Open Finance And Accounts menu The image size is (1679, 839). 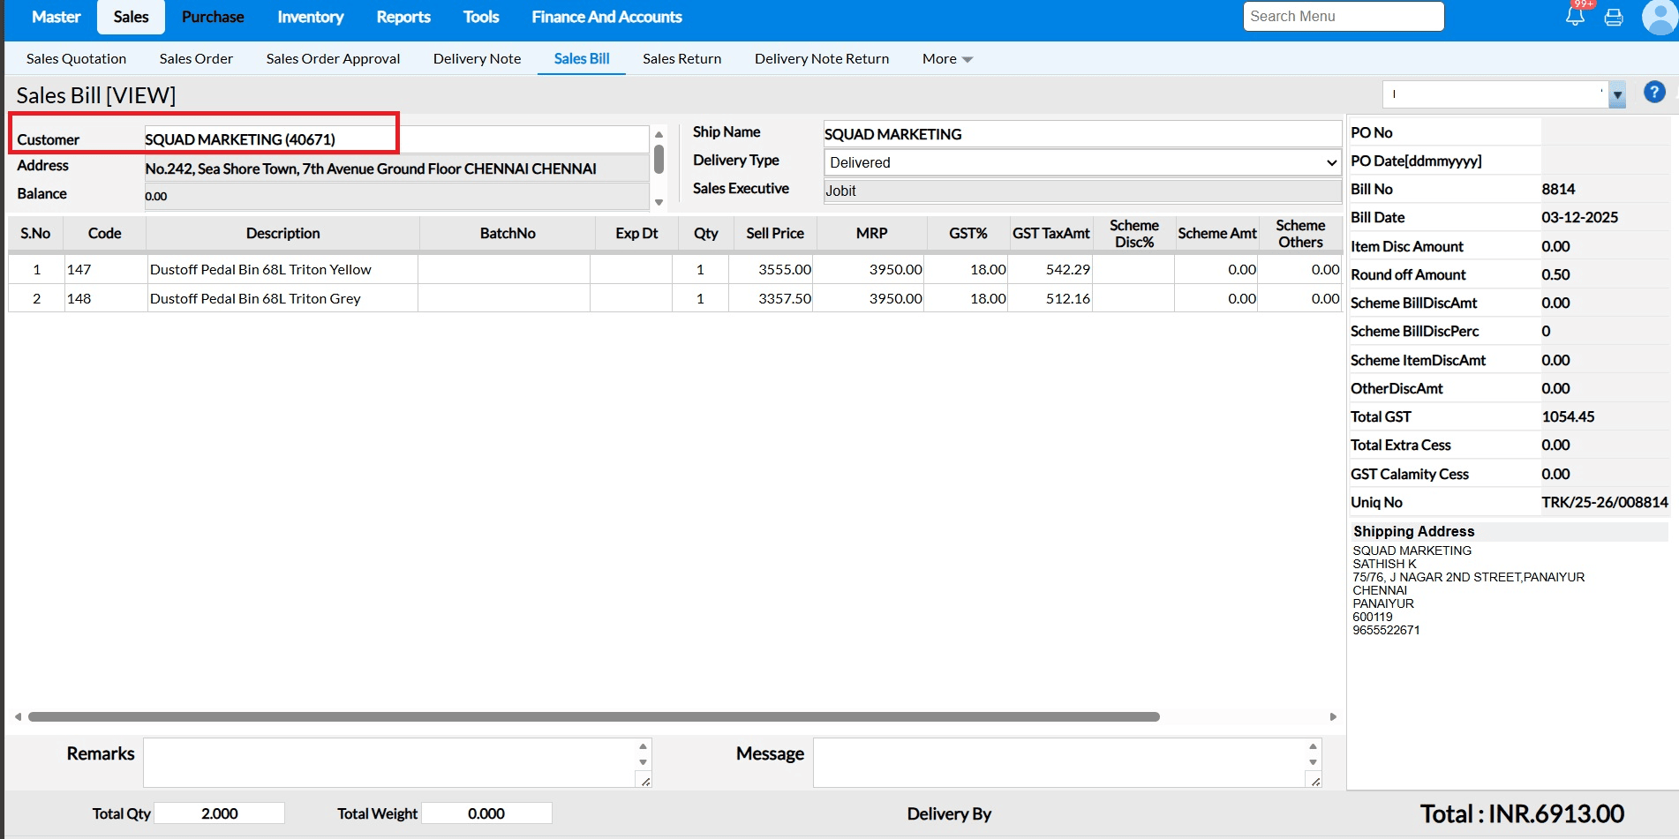(x=606, y=17)
